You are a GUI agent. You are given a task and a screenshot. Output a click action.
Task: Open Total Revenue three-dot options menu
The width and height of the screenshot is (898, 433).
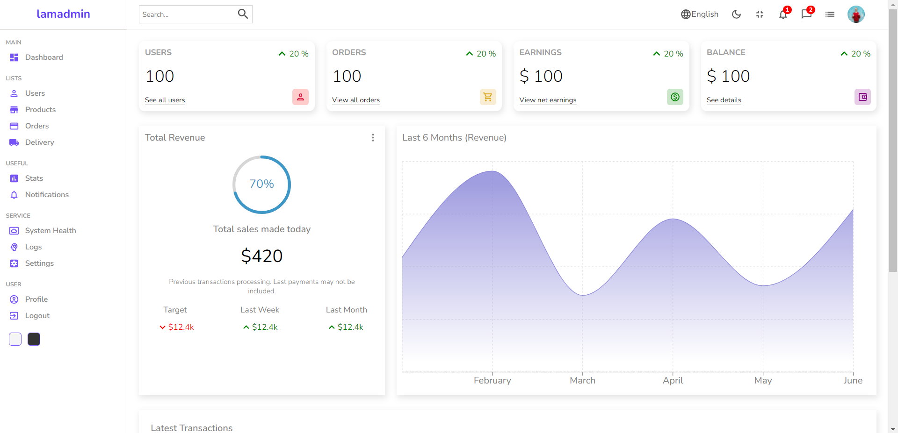coord(373,137)
